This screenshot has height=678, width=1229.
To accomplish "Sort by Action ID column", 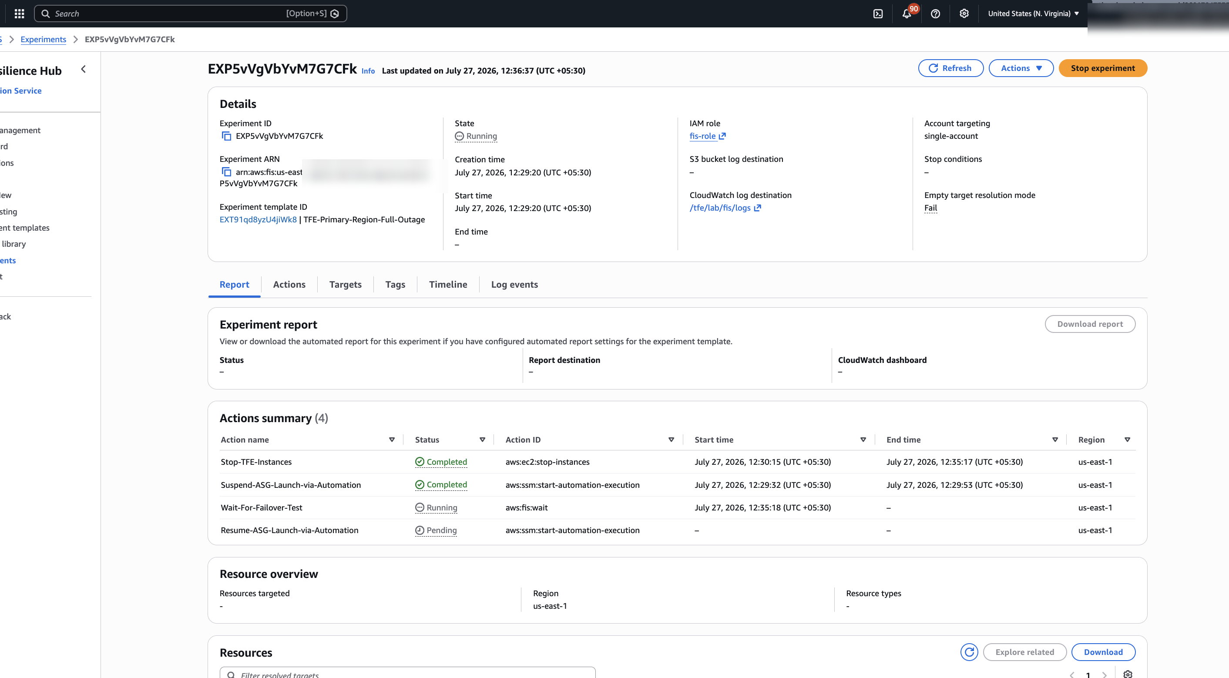I will point(671,440).
